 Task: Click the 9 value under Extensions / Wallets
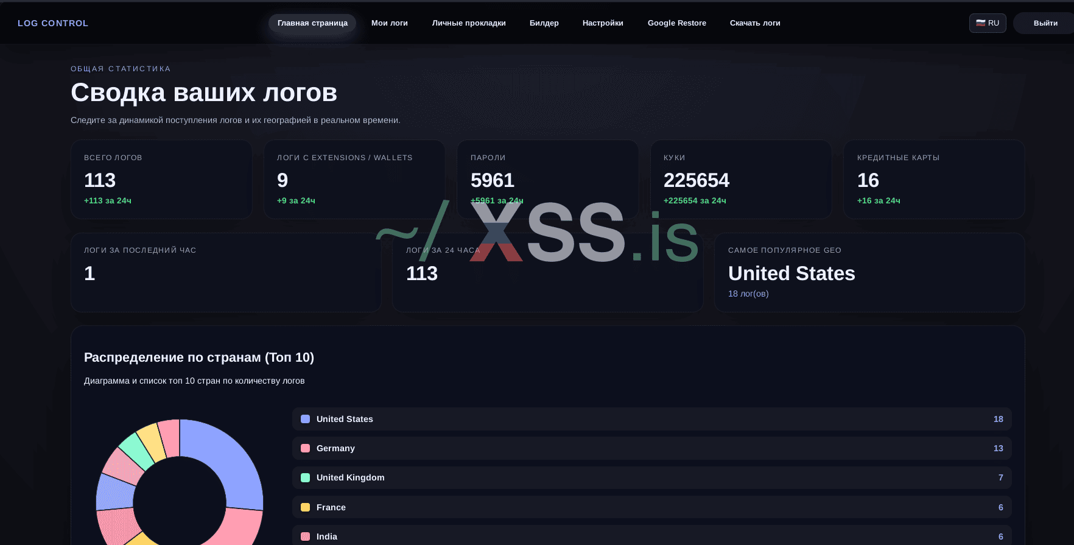tap(283, 180)
